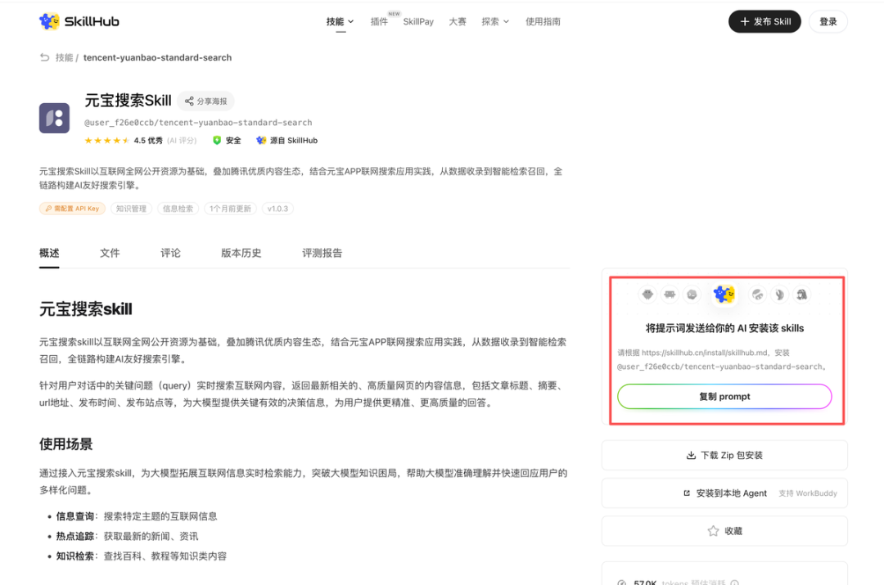884x585 pixels.
Task: Click the 收藏 button
Action: (x=724, y=531)
